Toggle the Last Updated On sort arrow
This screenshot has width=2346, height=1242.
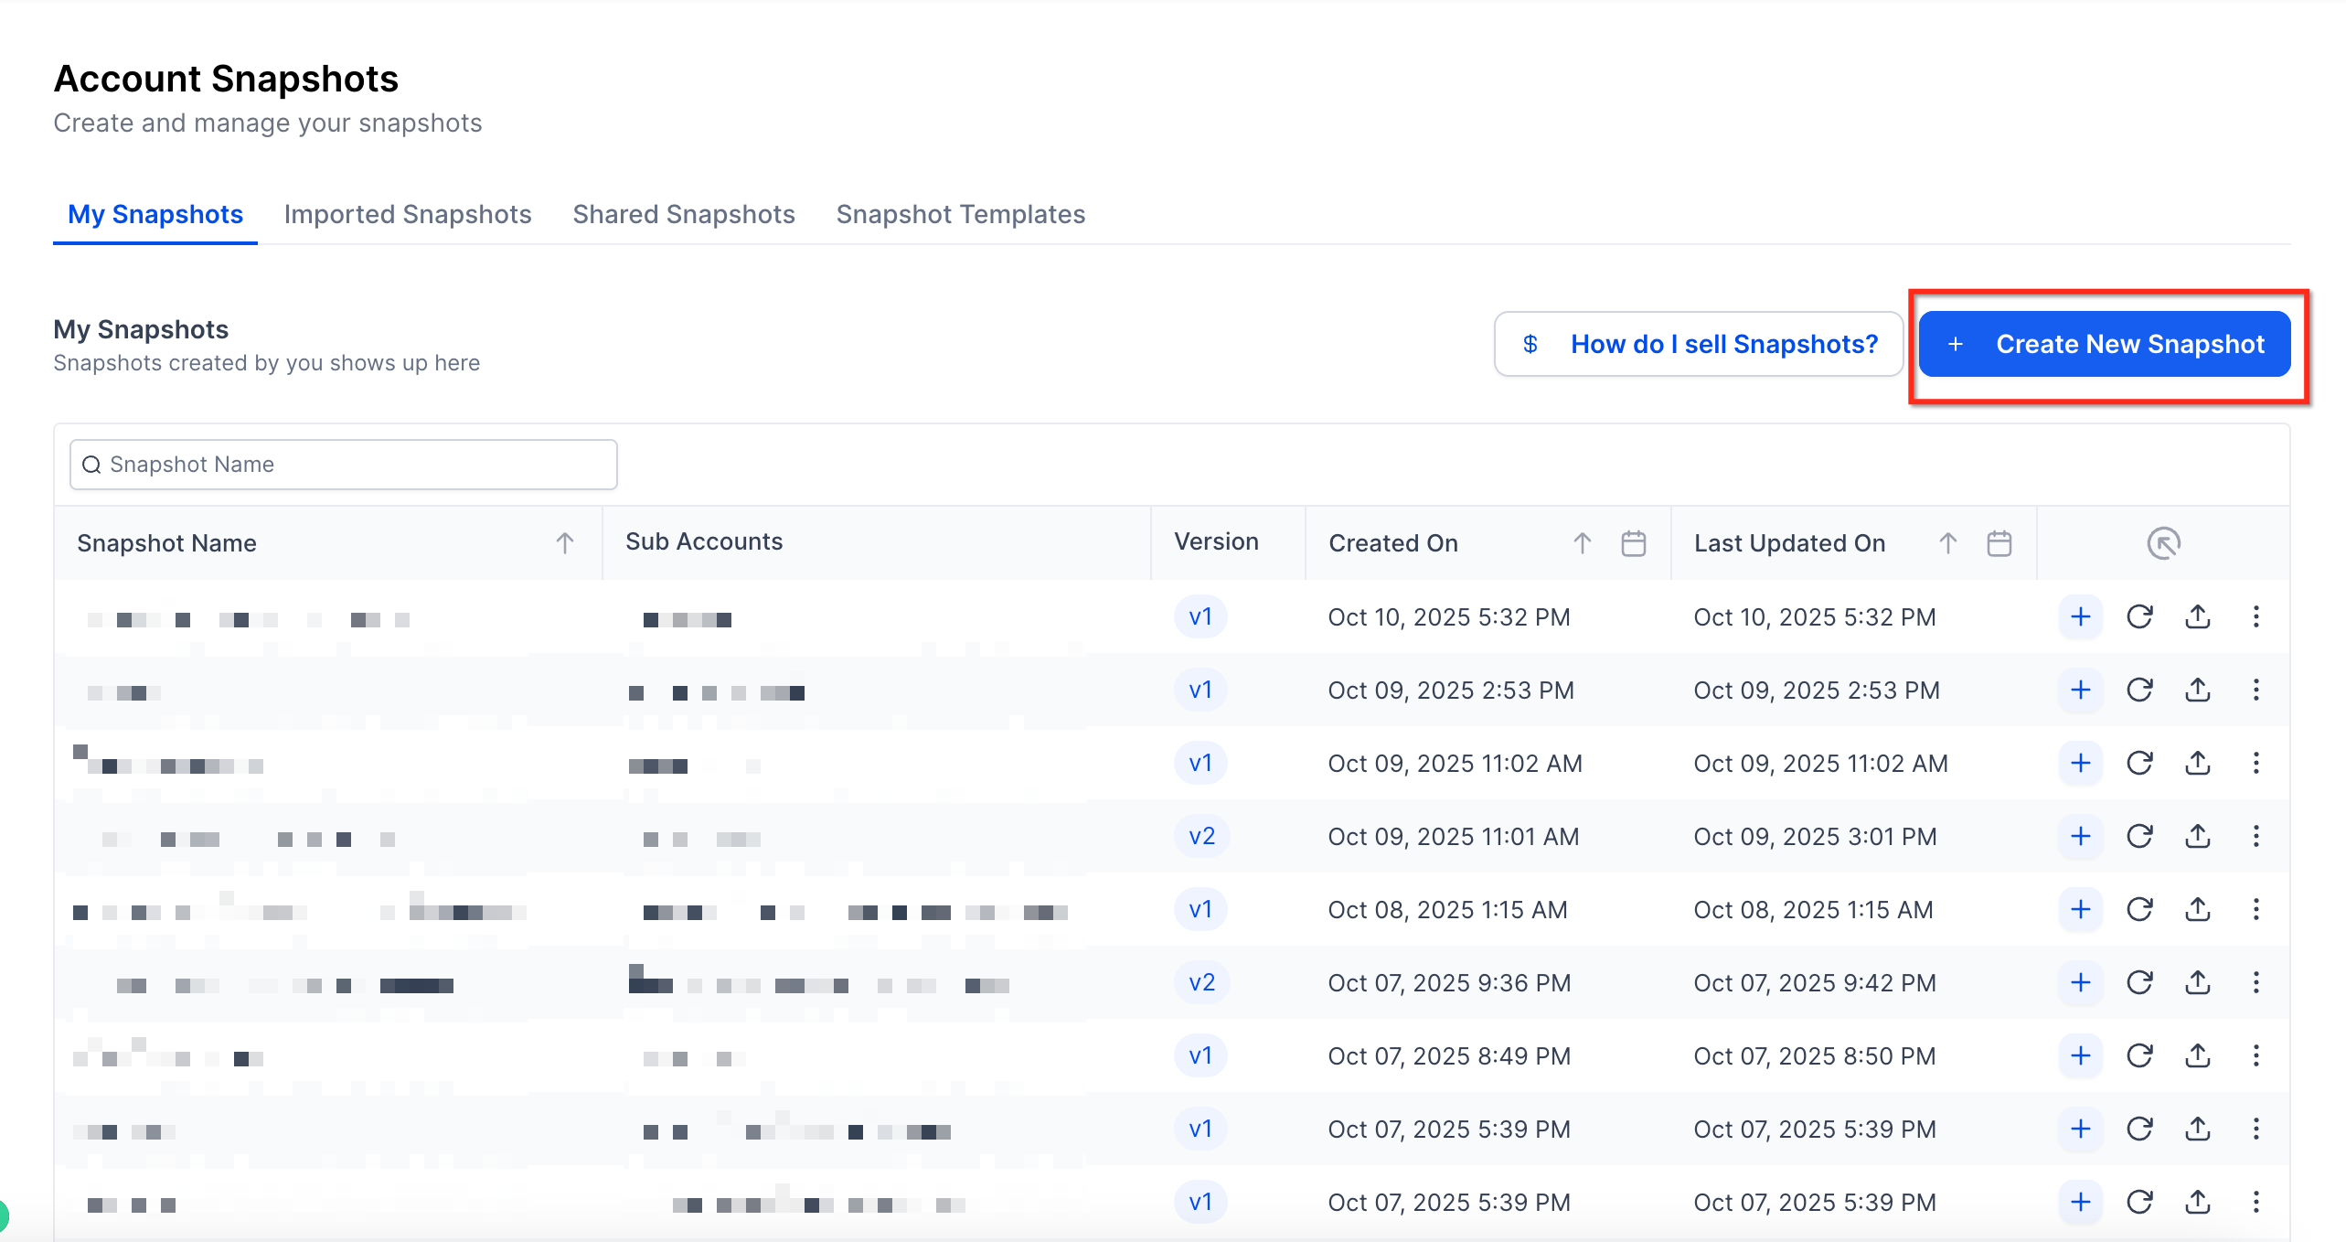click(x=1947, y=543)
